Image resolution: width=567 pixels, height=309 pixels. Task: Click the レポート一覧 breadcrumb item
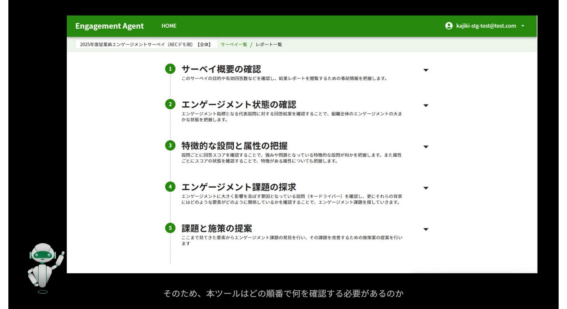[x=269, y=45]
